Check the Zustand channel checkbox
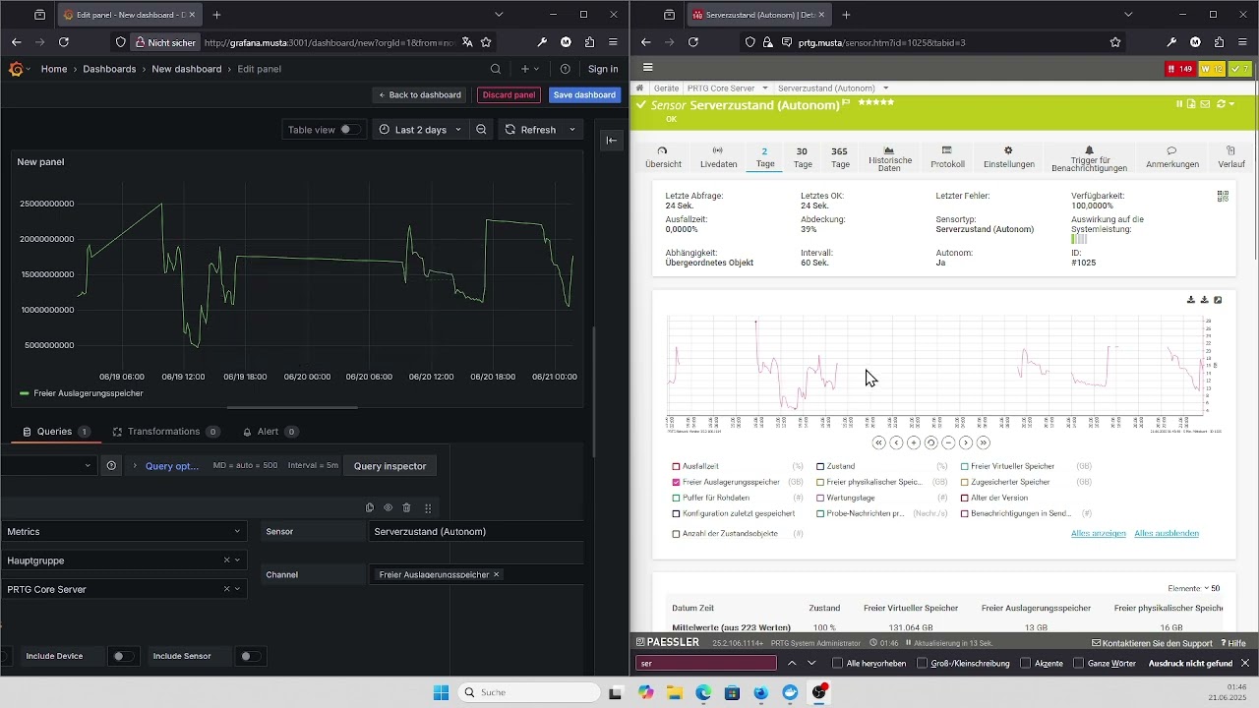 820,466
